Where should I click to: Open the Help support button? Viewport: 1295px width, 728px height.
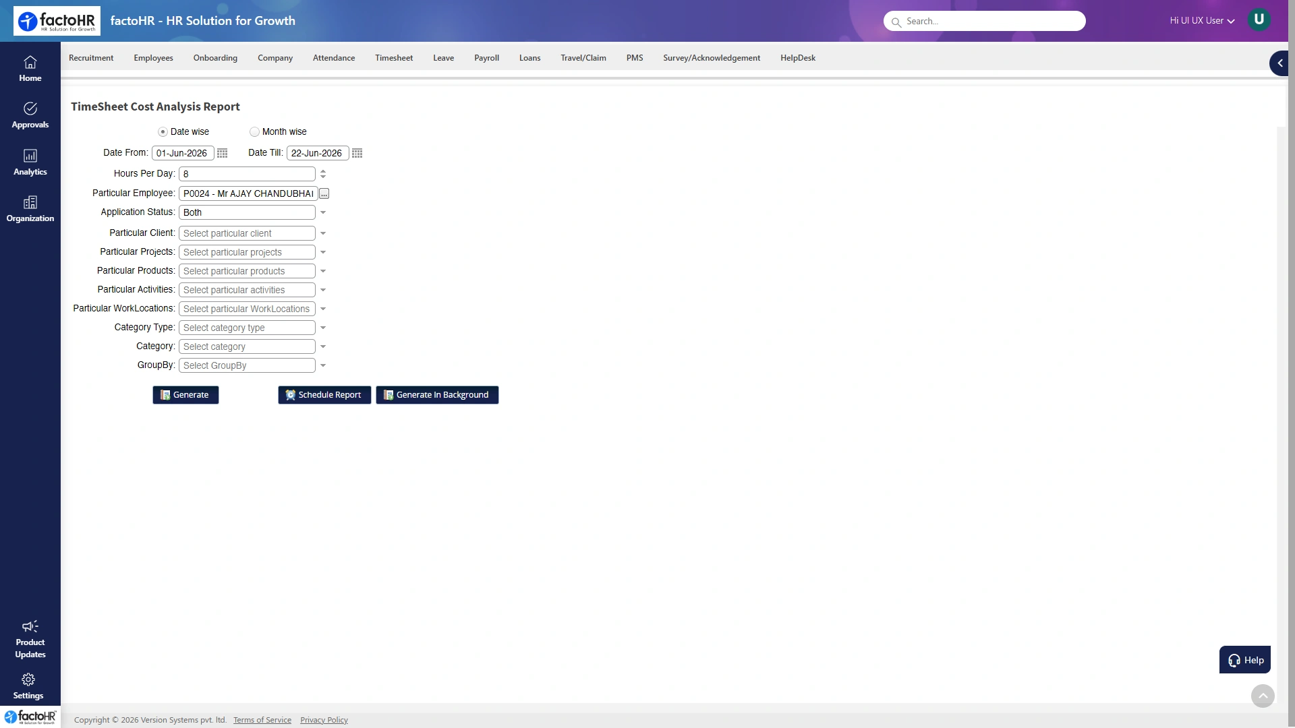tap(1245, 660)
